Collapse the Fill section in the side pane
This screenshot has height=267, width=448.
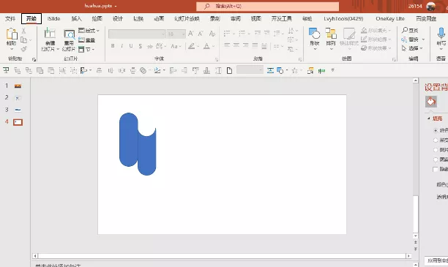[x=429, y=119]
